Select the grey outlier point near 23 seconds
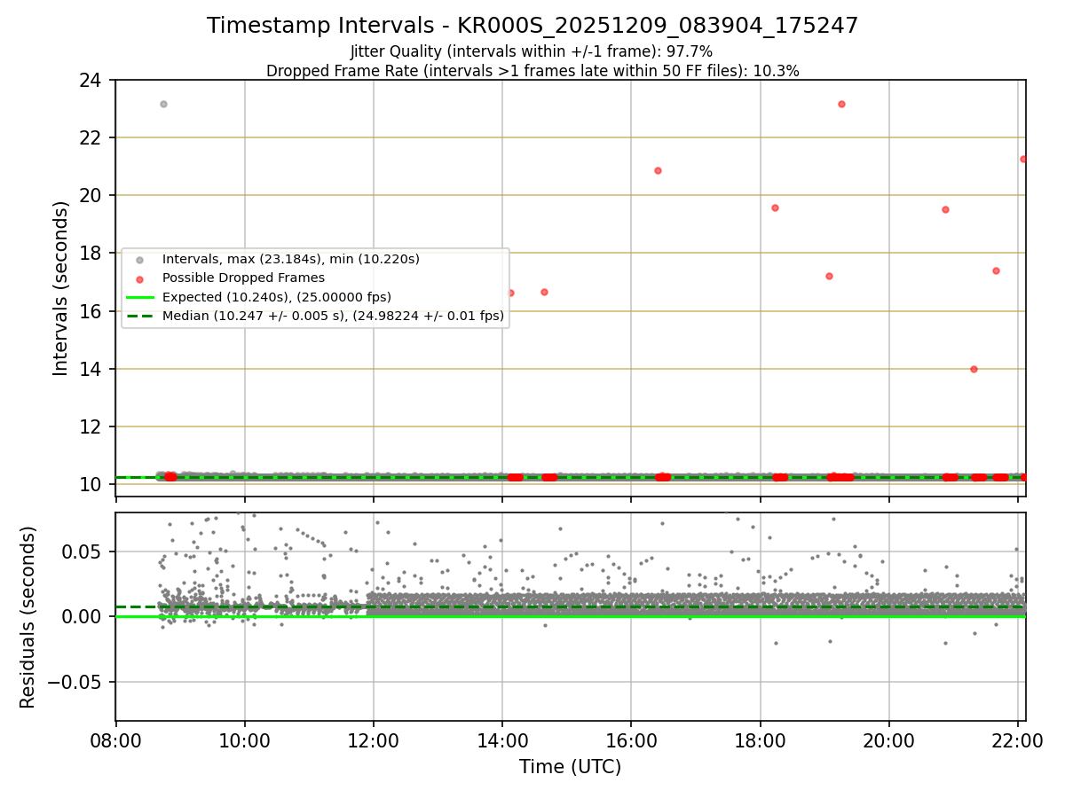 point(163,104)
